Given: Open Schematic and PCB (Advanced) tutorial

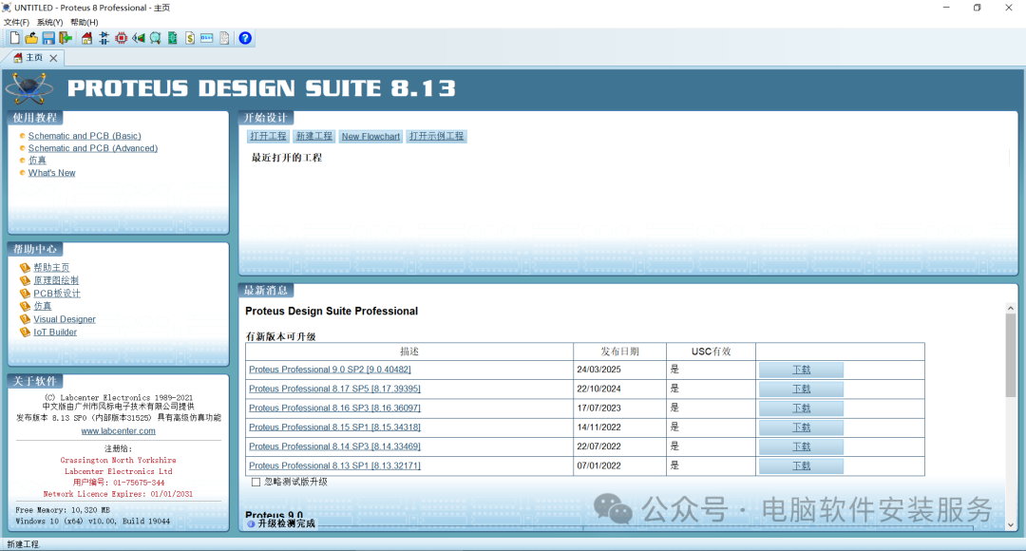Looking at the screenshot, I should click(93, 148).
